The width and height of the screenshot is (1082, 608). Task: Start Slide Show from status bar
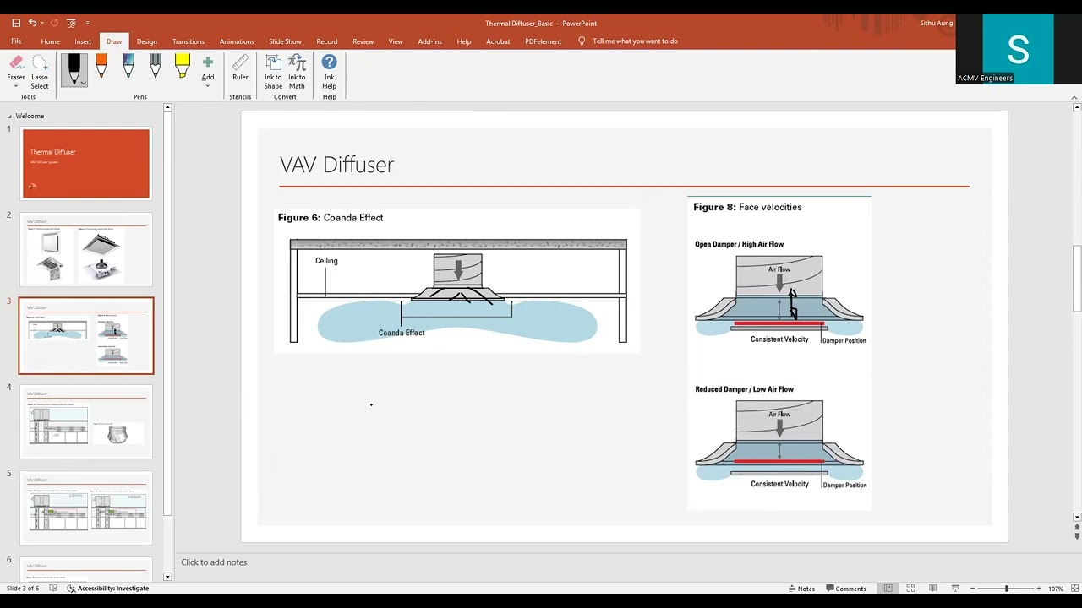(955, 589)
